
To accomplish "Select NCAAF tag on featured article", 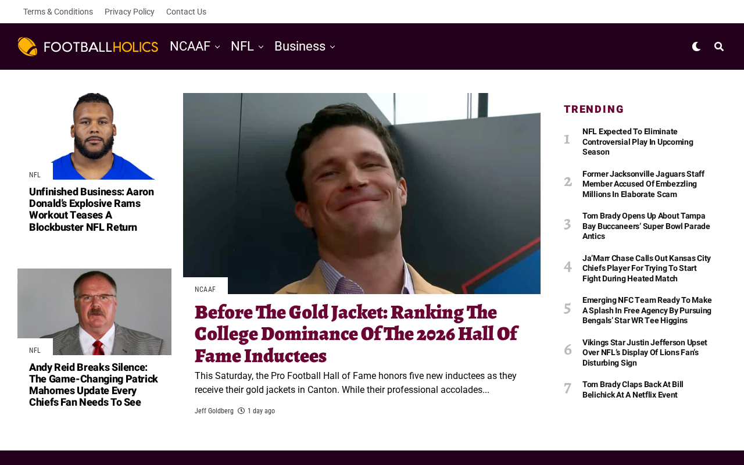I will point(205,289).
